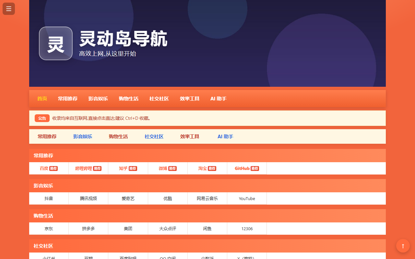Click the 影音娱乐 section header
The height and width of the screenshot is (259, 415).
[x=207, y=186]
